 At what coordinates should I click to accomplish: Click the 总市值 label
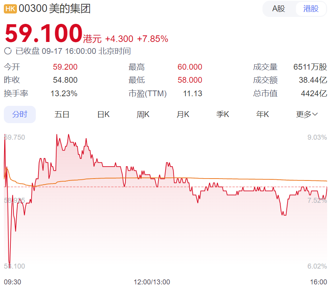[x=265, y=94]
